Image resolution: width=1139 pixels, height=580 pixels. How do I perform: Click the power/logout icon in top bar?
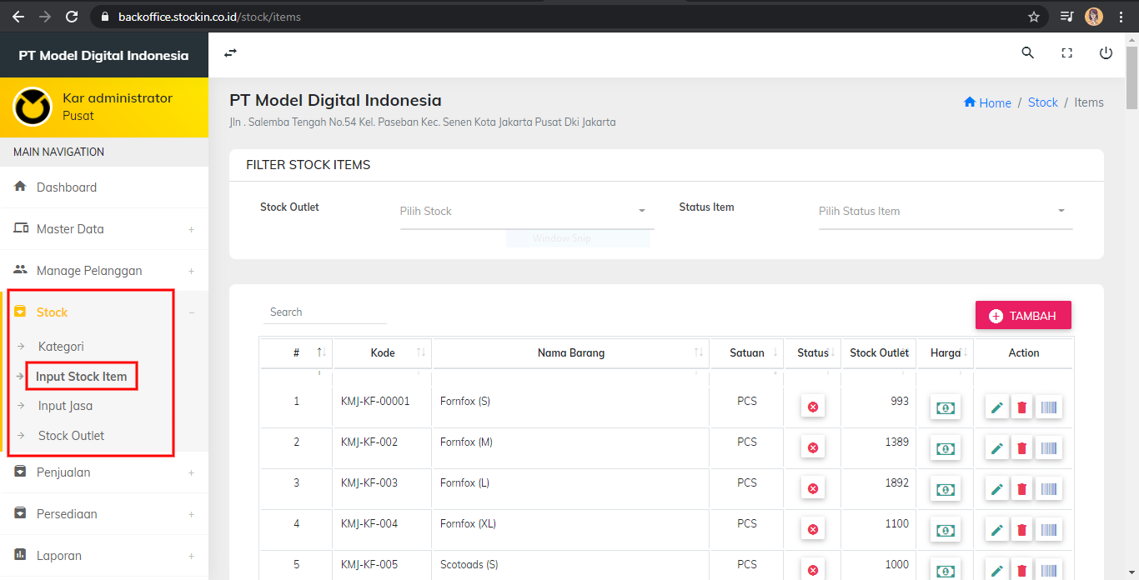1106,52
